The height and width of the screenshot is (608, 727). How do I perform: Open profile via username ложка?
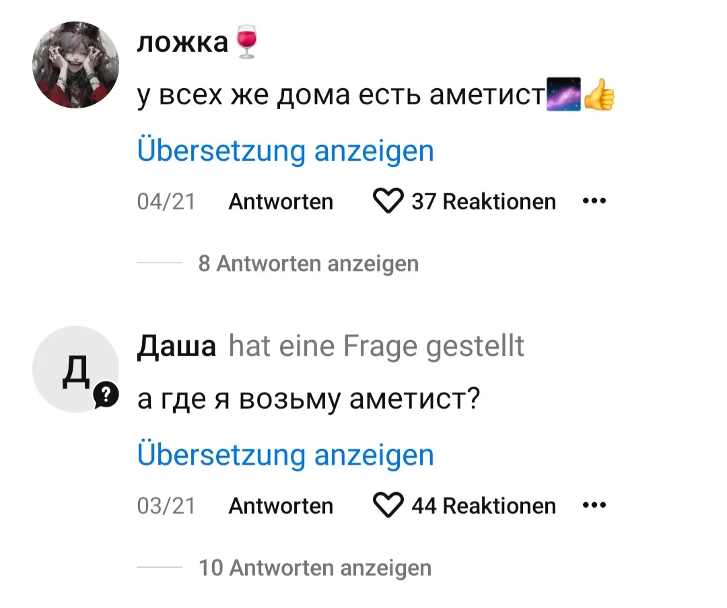(x=182, y=43)
